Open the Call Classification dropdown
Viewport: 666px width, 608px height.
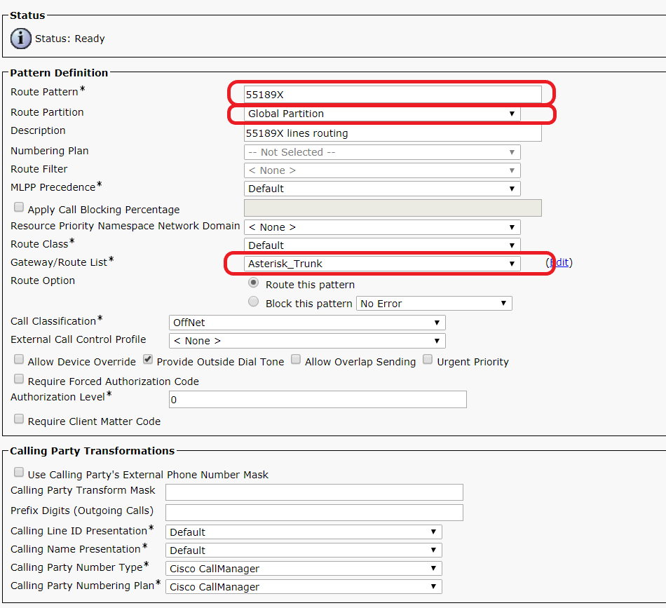click(307, 323)
